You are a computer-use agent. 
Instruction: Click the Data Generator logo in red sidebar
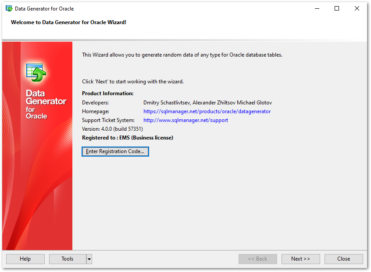pyautogui.click(x=36, y=73)
